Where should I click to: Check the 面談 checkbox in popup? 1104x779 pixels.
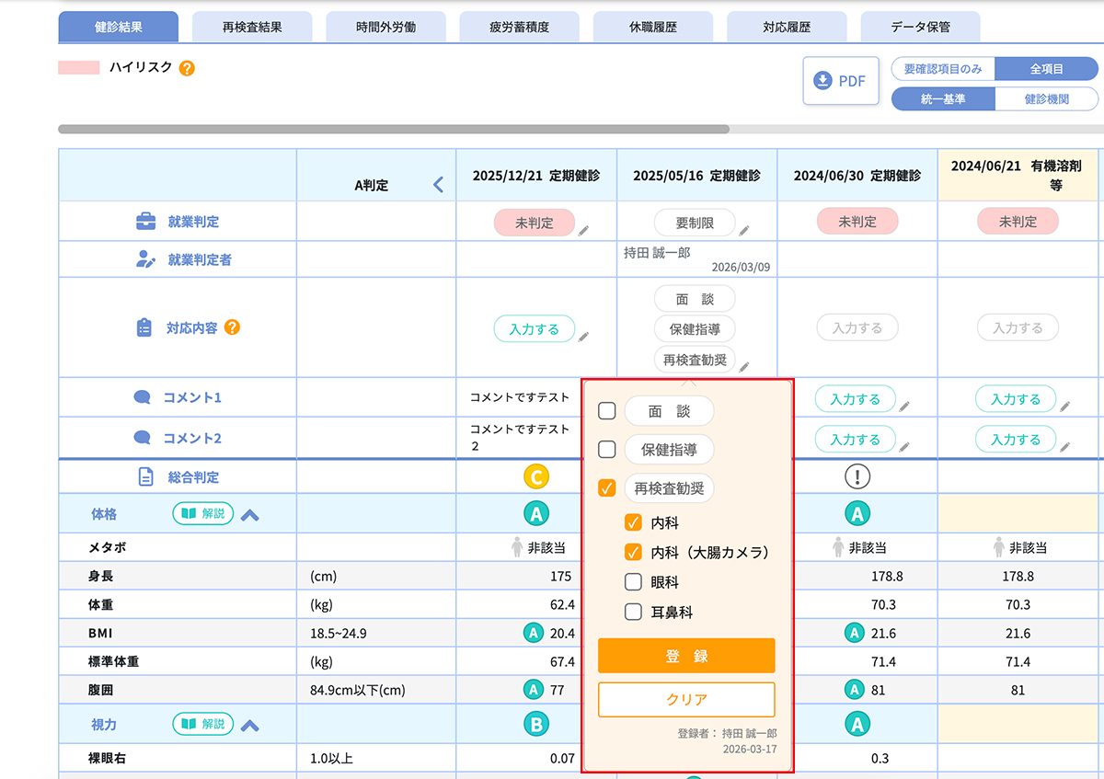[607, 411]
